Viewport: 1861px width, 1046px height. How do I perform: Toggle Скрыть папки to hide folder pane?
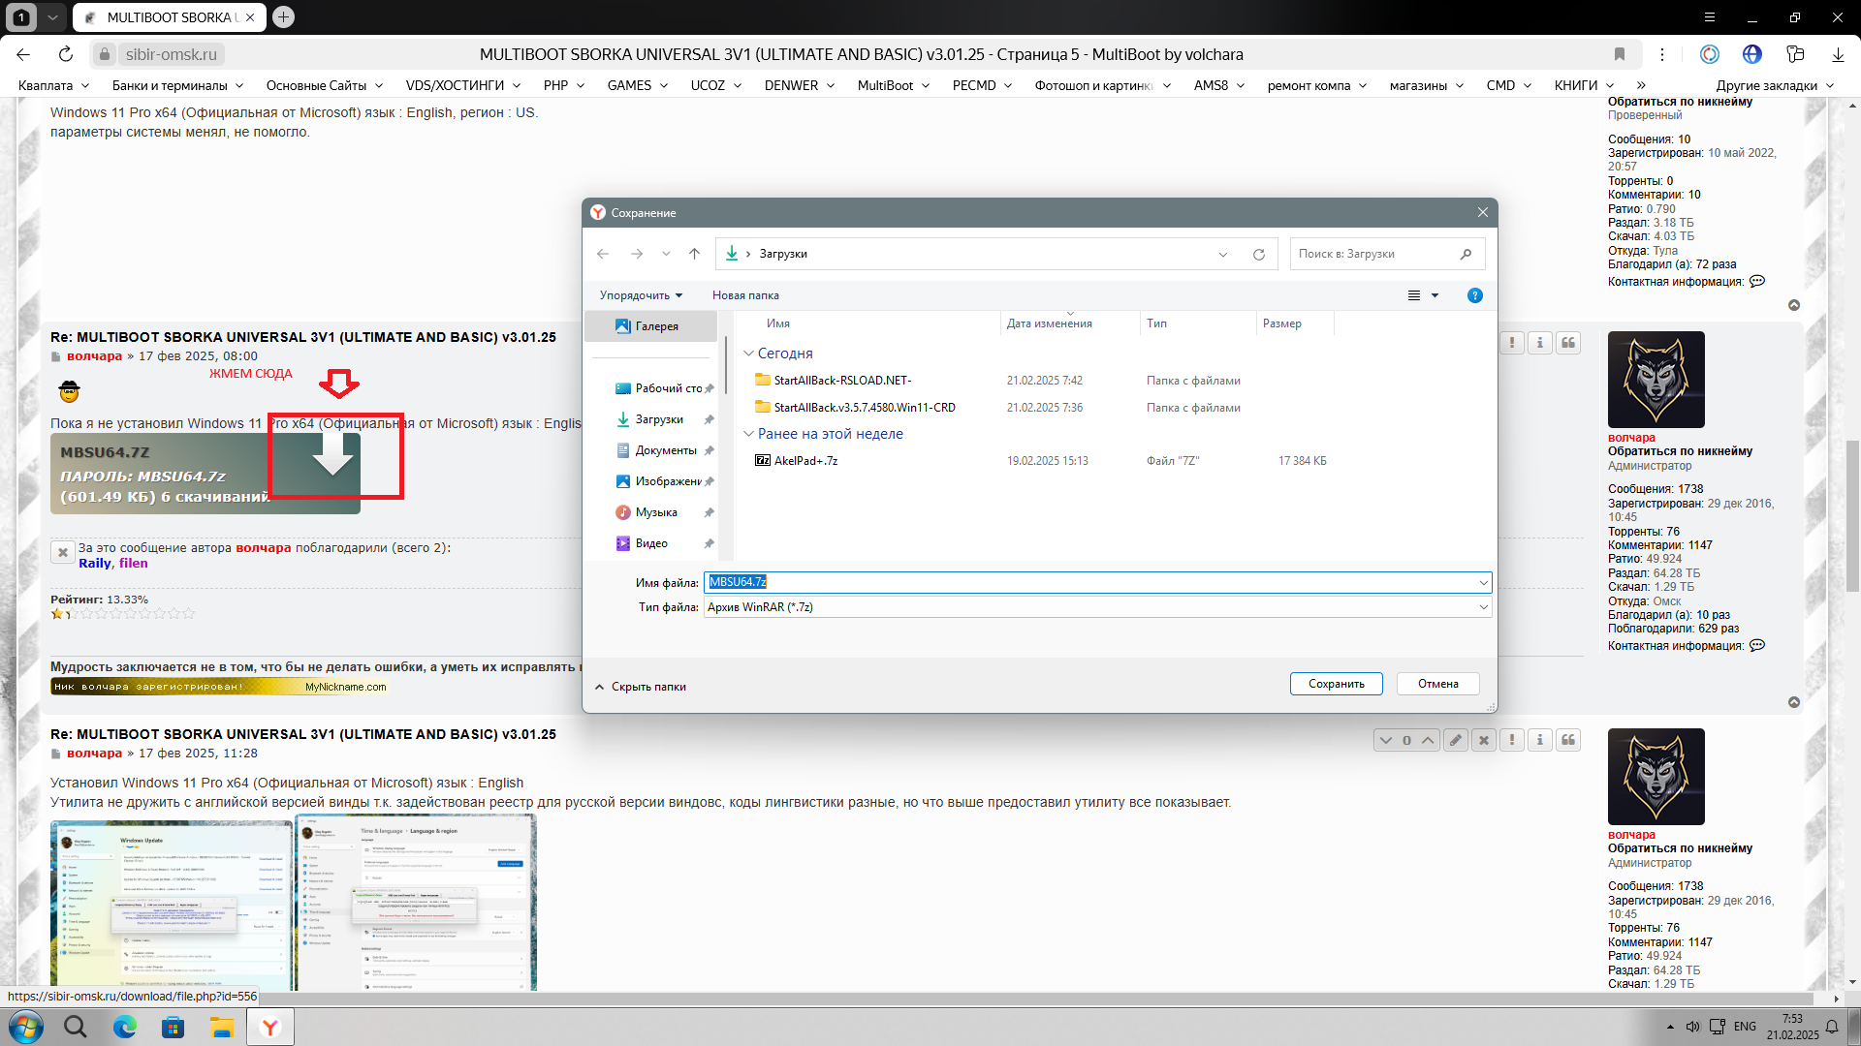[641, 687]
